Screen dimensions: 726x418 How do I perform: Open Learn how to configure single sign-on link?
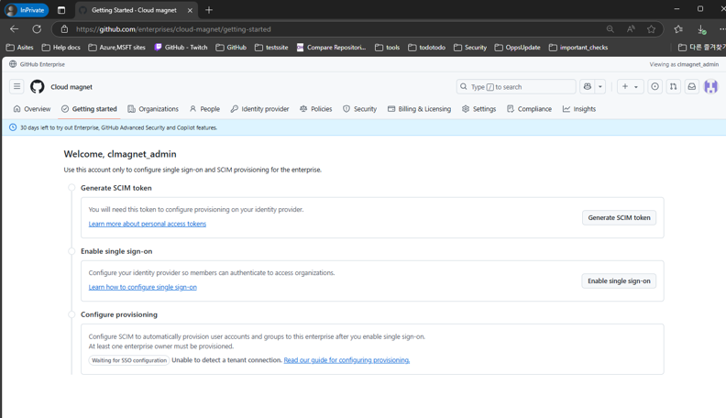(x=143, y=287)
